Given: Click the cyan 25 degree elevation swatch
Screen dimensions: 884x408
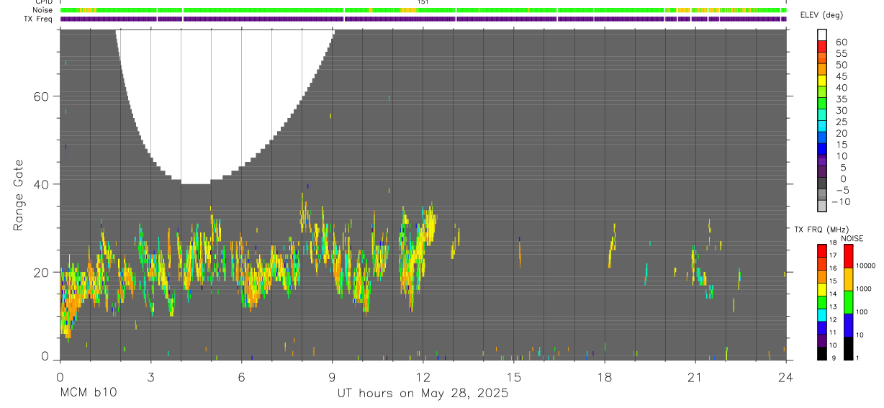Looking at the screenshot, I should tap(822, 126).
